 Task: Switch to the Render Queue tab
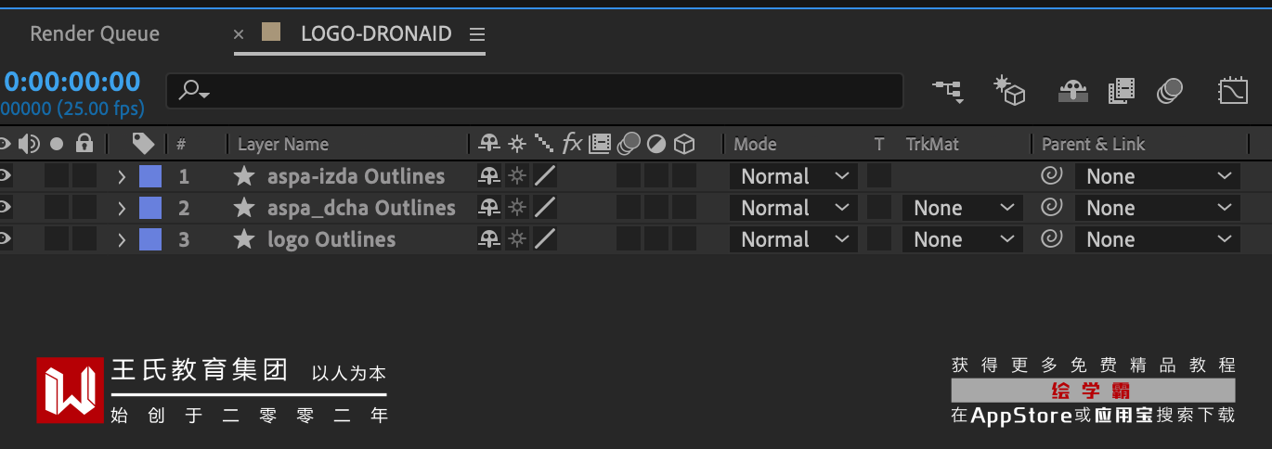pyautogui.click(x=95, y=34)
